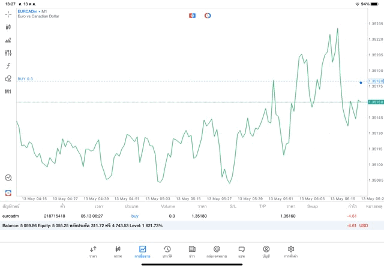Click the red-blue one-click trading icon at top
The image size is (384, 268).
click(x=192, y=15)
